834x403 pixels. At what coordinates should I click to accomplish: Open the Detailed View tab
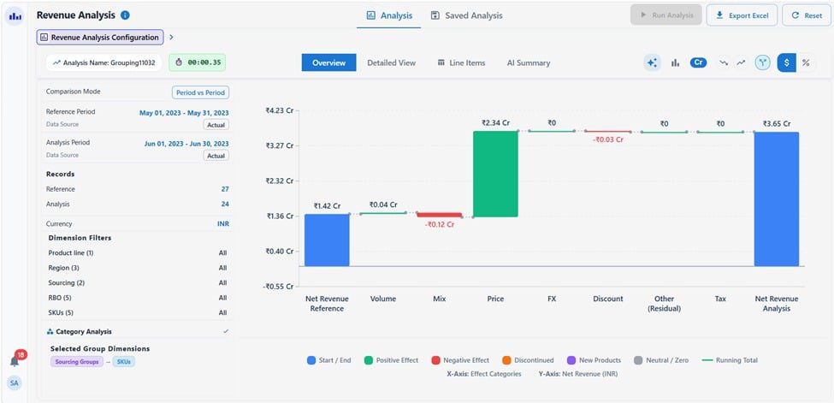point(391,62)
